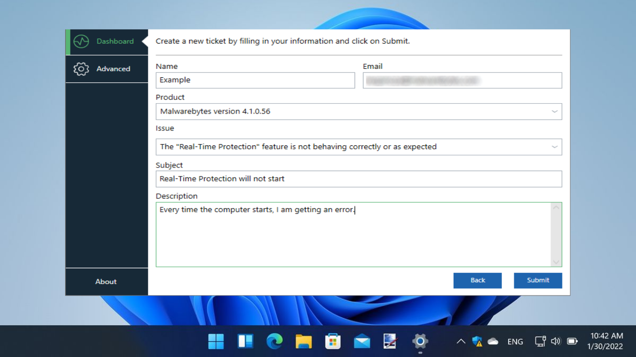Open the About section

point(106,282)
